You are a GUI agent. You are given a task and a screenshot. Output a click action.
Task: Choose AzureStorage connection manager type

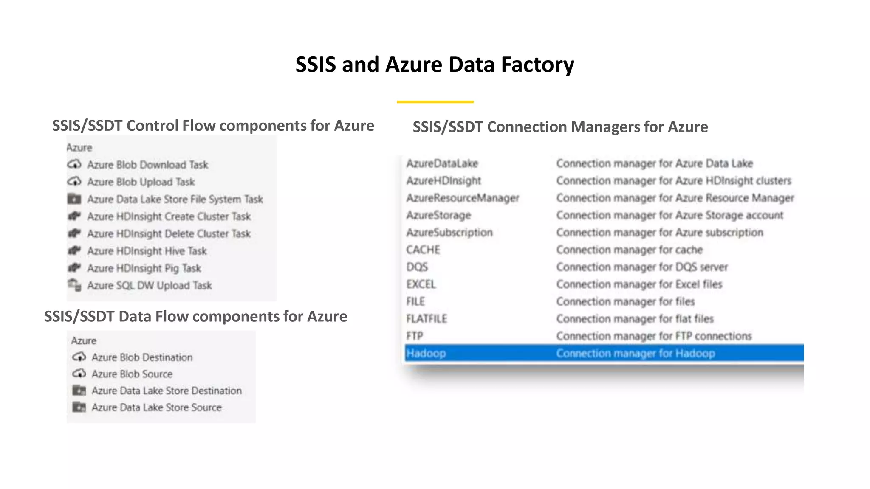tap(438, 215)
